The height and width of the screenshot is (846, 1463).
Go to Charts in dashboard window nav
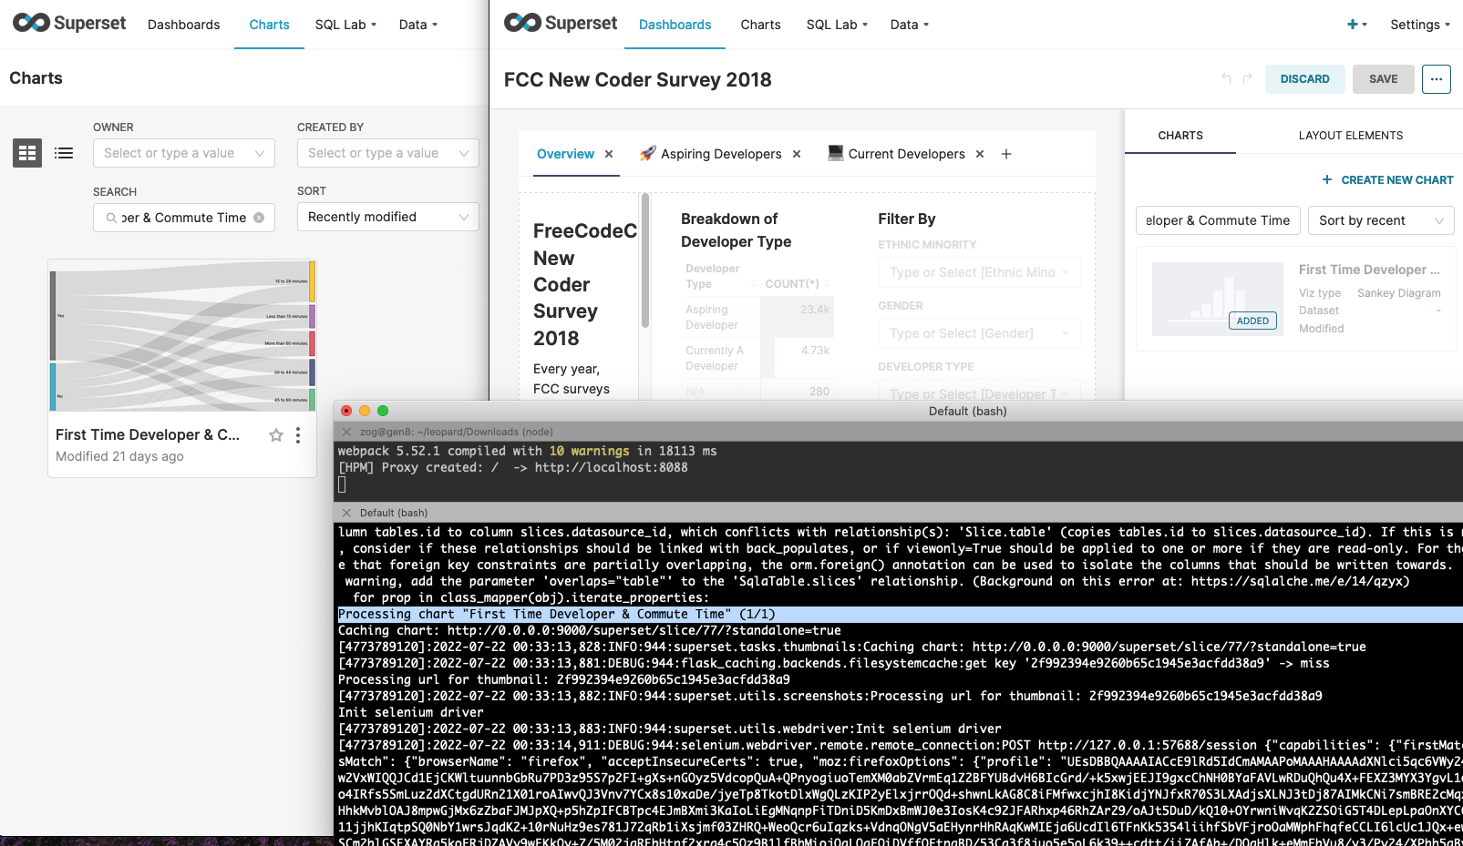pos(761,25)
